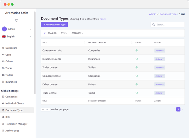Viewport: 189px width, 138px height.
Task: Open Actions dropdown for Company test doc
Action: [x=159, y=51]
